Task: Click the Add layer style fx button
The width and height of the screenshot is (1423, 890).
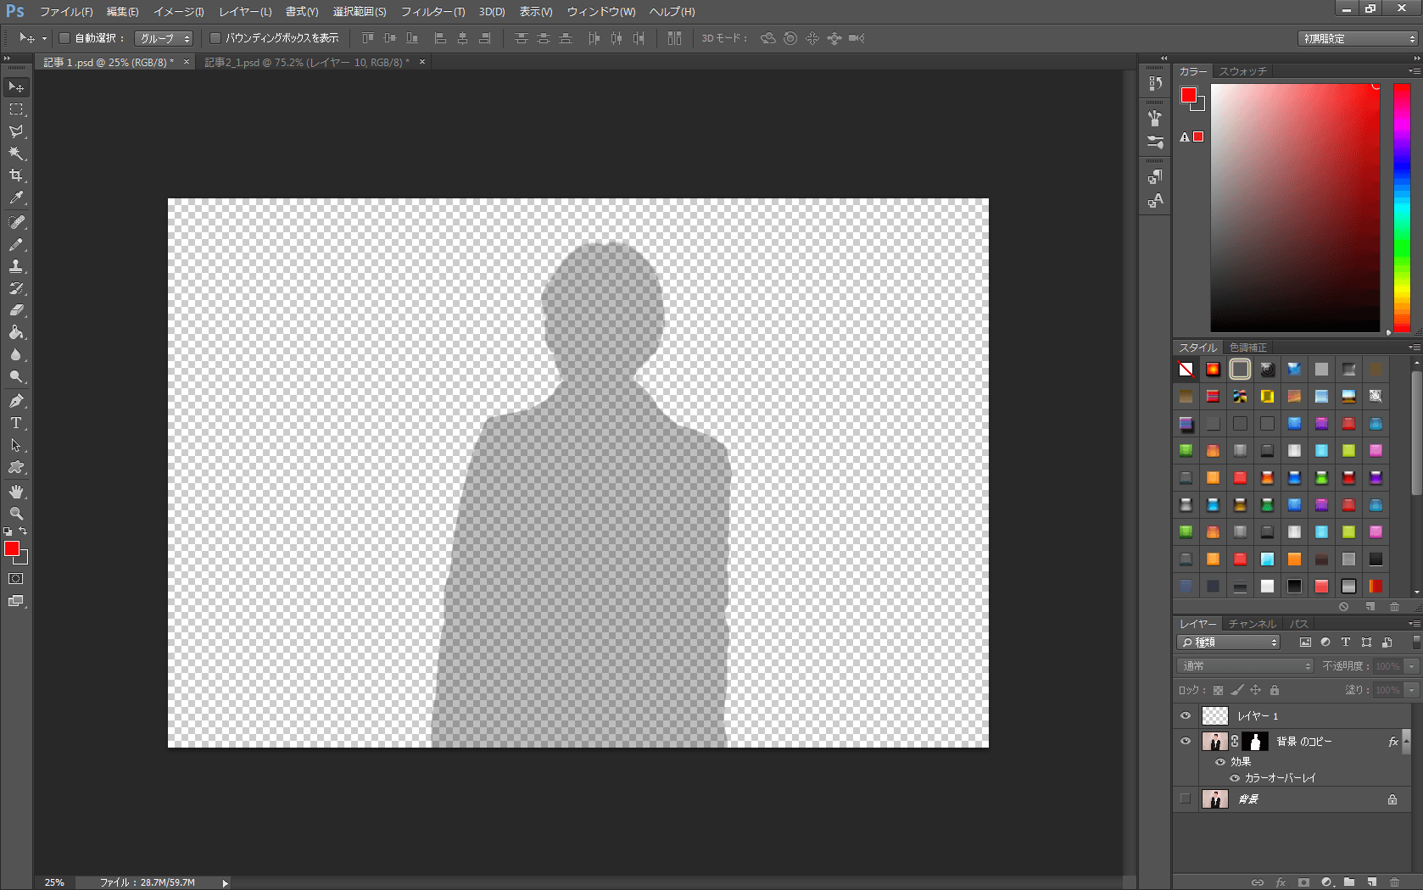Action: point(1281,882)
